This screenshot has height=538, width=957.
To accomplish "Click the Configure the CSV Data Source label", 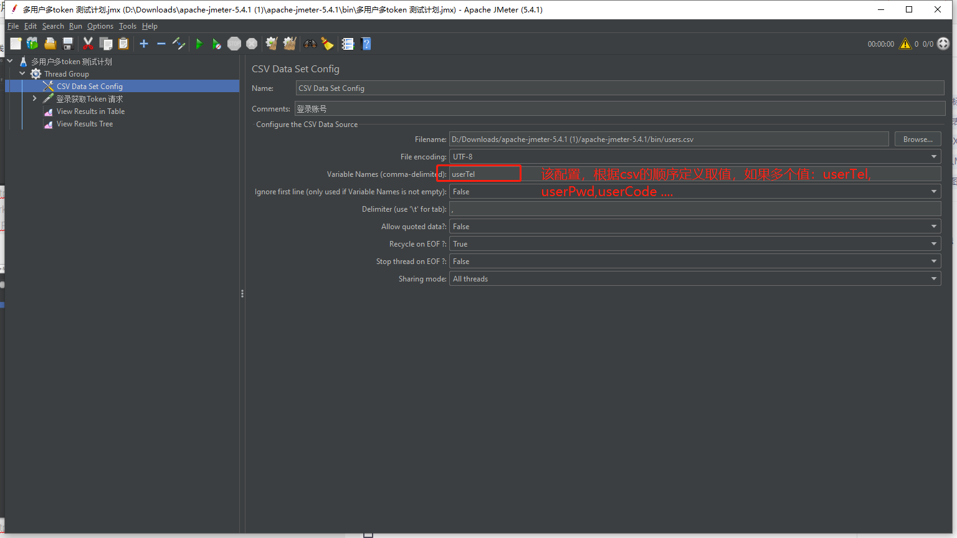I will click(307, 125).
